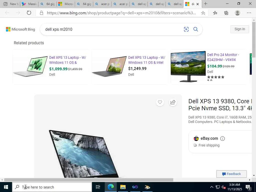Open Edge settings and more menu

click(x=249, y=13)
